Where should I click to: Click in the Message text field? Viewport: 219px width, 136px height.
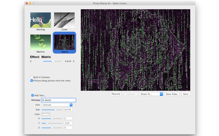[x=58, y=100]
